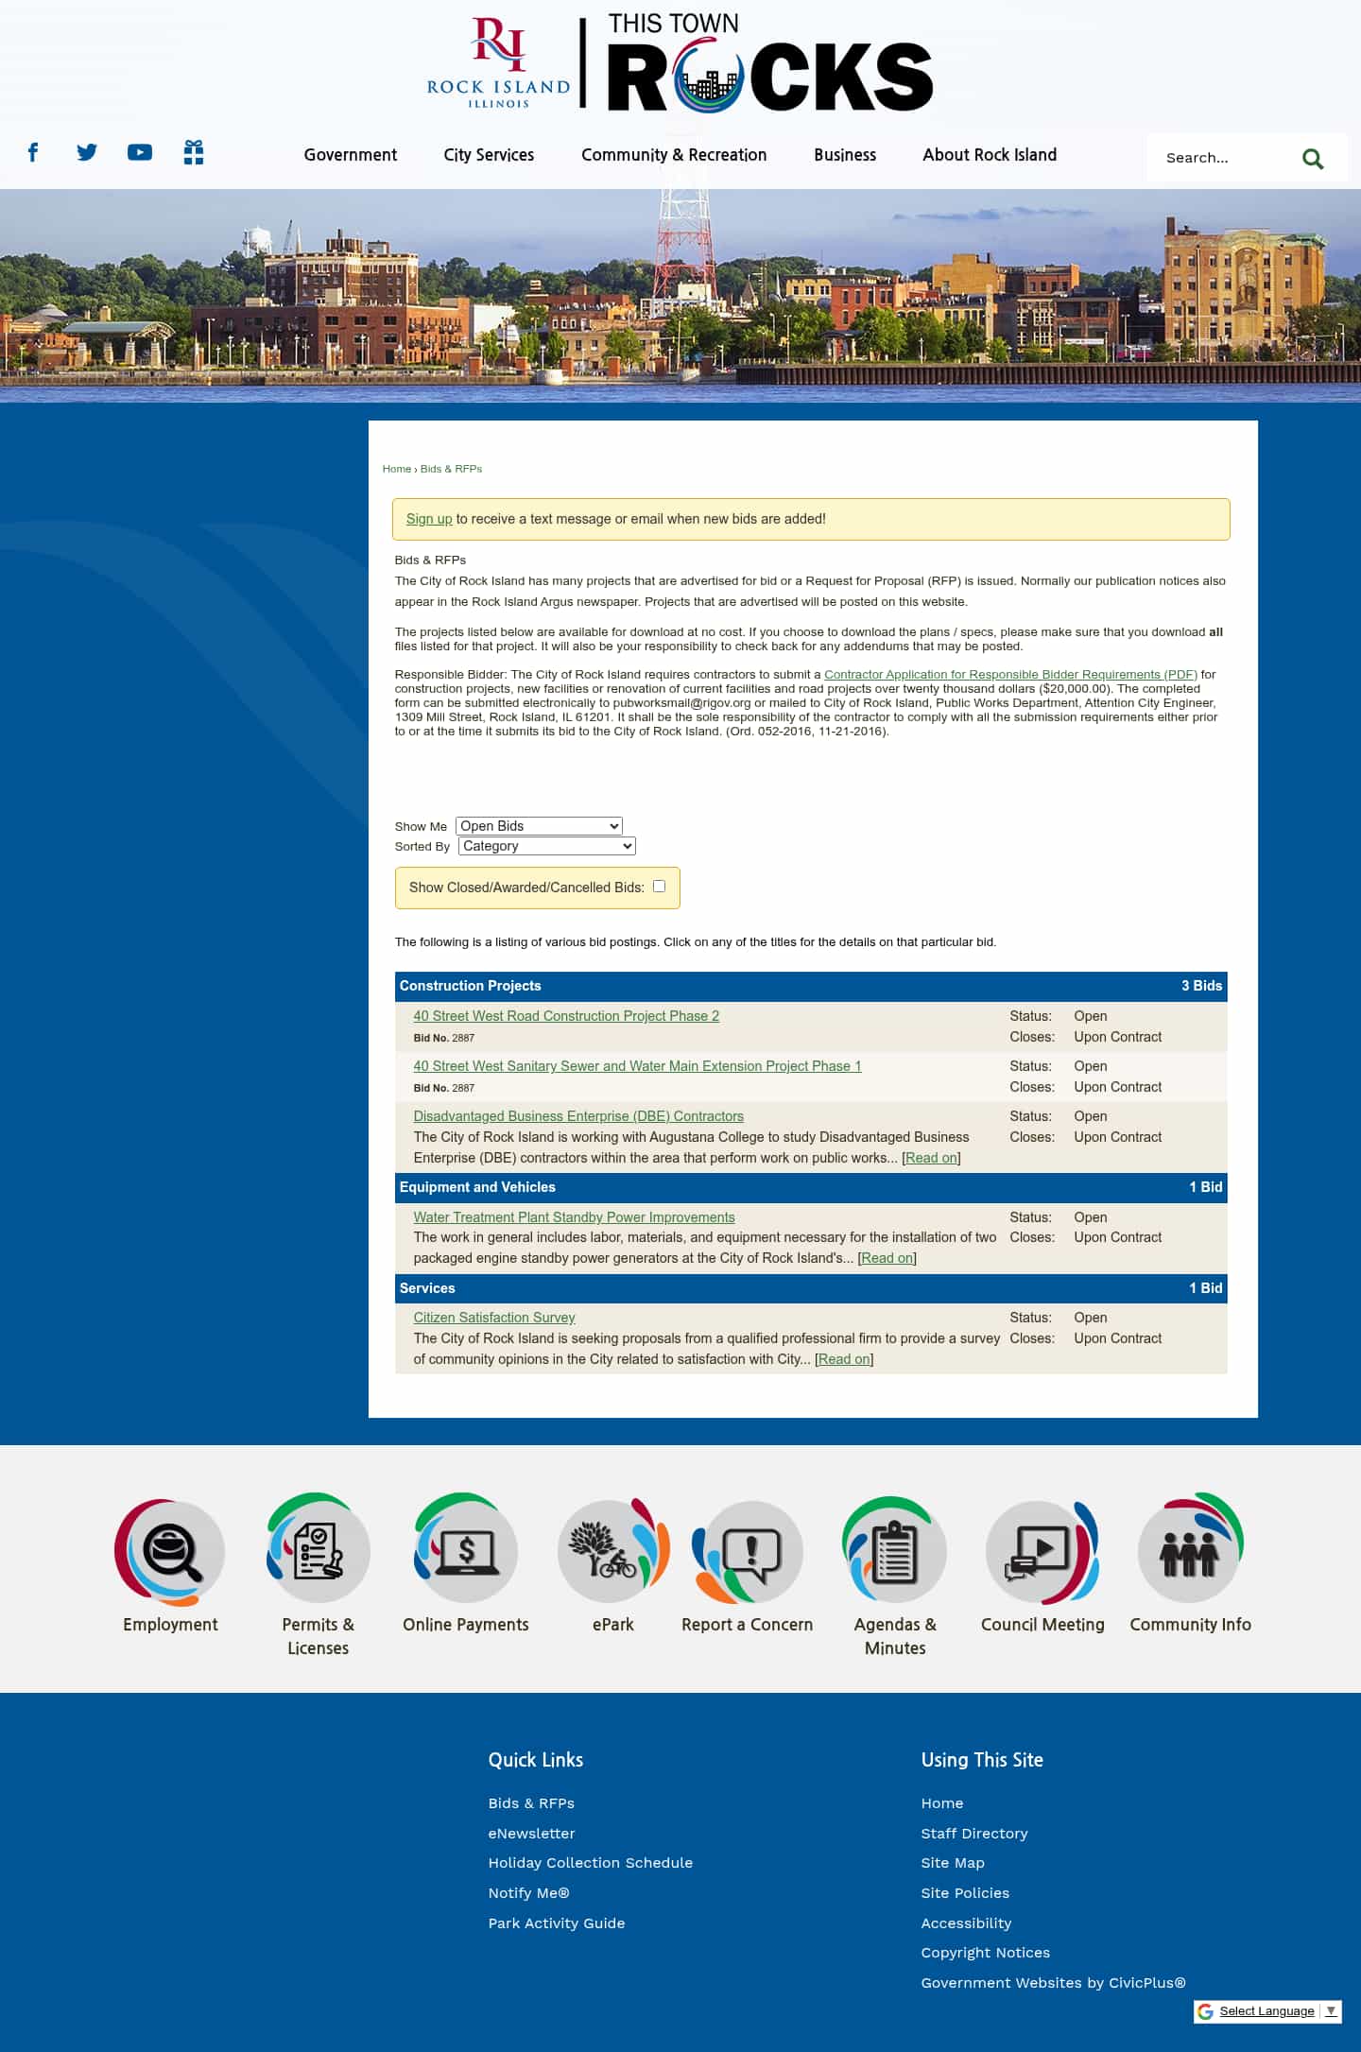Open the Park Activity Guide link
The height and width of the screenshot is (2052, 1361).
tap(557, 1923)
